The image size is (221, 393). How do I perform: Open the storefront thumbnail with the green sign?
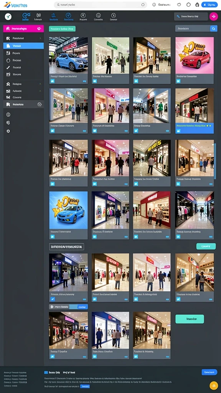click(110, 55)
